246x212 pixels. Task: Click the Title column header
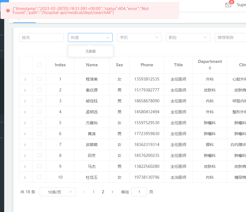tap(178, 65)
